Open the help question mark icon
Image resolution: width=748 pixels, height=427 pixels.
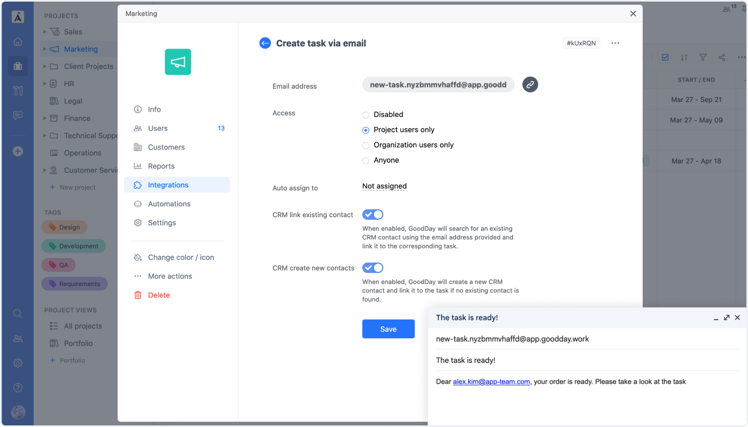[18, 388]
